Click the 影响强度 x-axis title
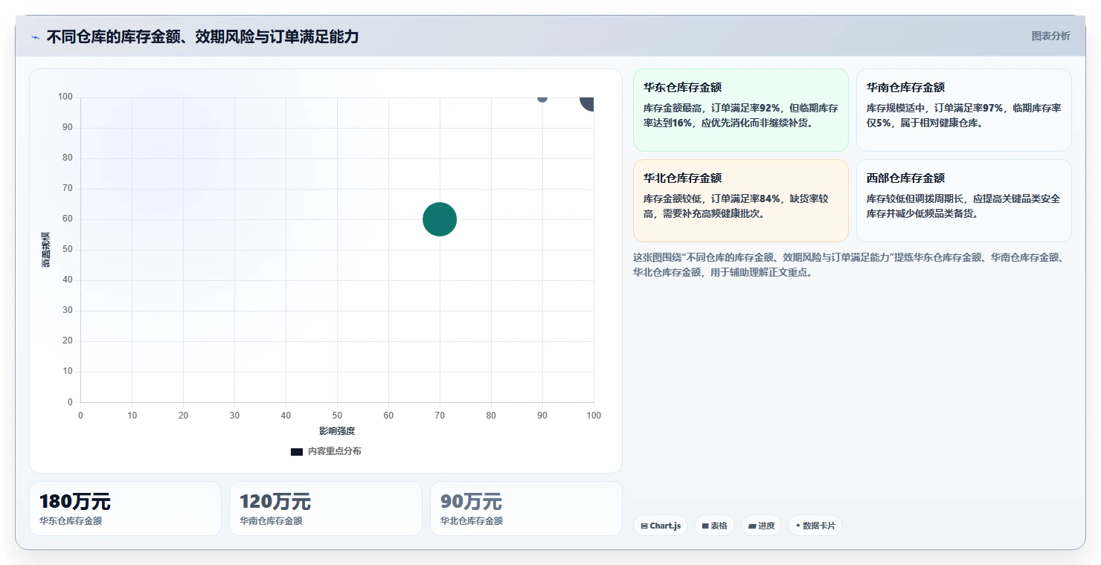The height and width of the screenshot is (565, 1101). click(x=337, y=431)
